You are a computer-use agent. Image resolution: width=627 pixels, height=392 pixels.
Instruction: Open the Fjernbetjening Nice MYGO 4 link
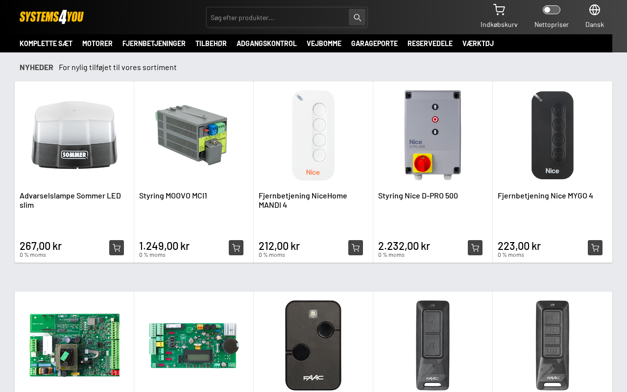(545, 196)
